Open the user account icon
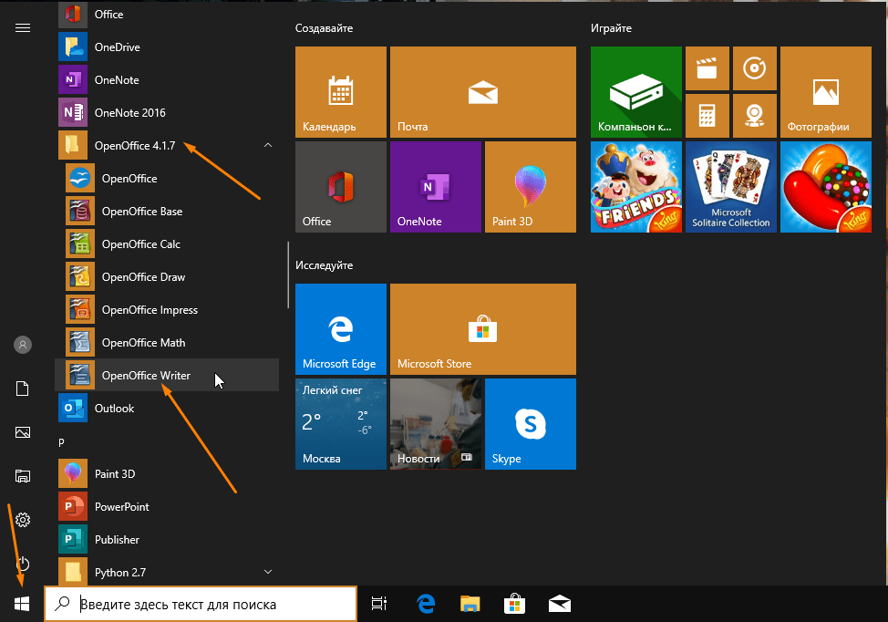The width and height of the screenshot is (888, 622). click(x=23, y=345)
